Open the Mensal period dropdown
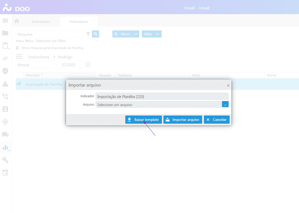The width and height of the screenshot is (299, 213). coord(37,65)
